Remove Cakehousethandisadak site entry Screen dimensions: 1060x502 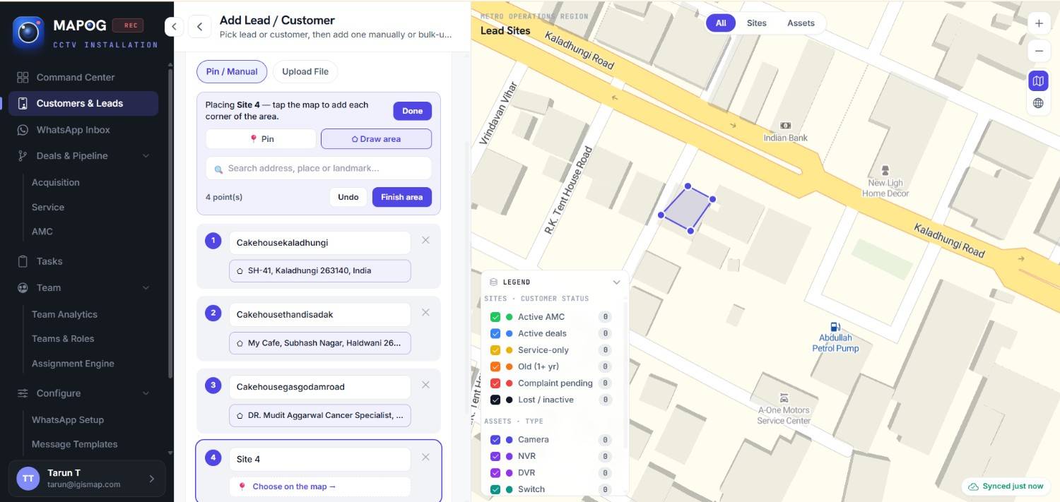click(x=425, y=312)
